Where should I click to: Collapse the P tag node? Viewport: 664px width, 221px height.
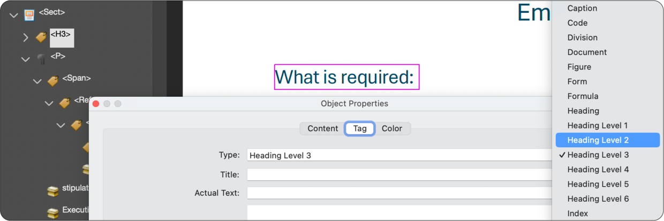[25, 59]
